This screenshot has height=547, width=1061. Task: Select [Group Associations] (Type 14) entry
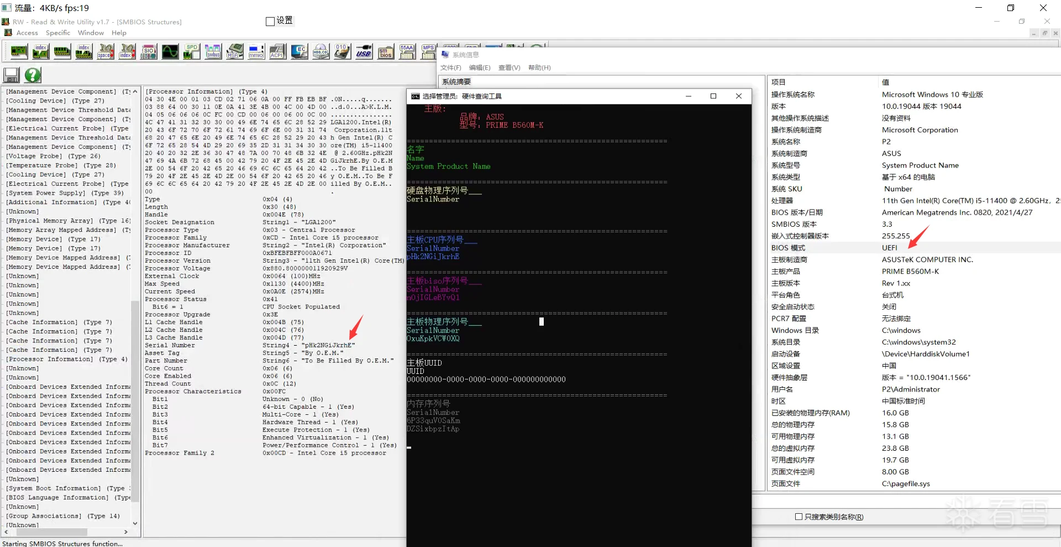click(x=62, y=516)
